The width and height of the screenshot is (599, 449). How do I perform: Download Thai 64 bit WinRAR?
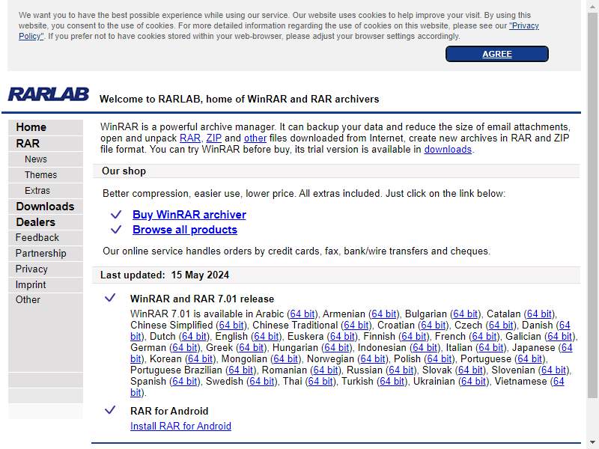(320, 382)
